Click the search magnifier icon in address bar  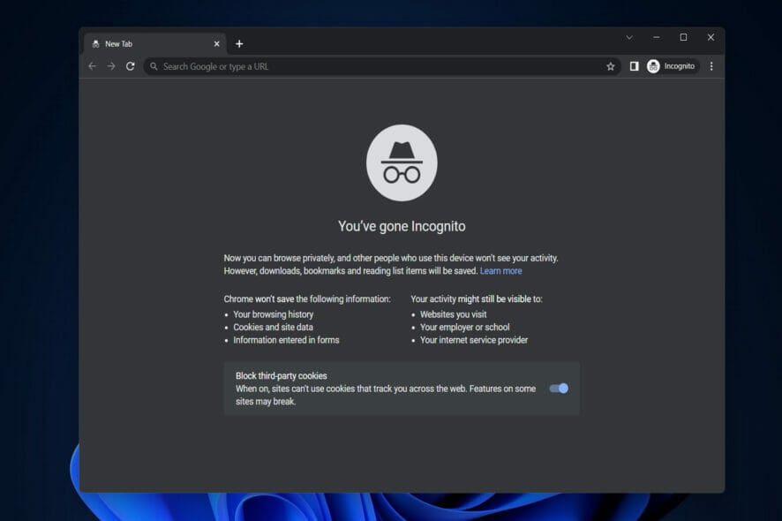(x=154, y=66)
